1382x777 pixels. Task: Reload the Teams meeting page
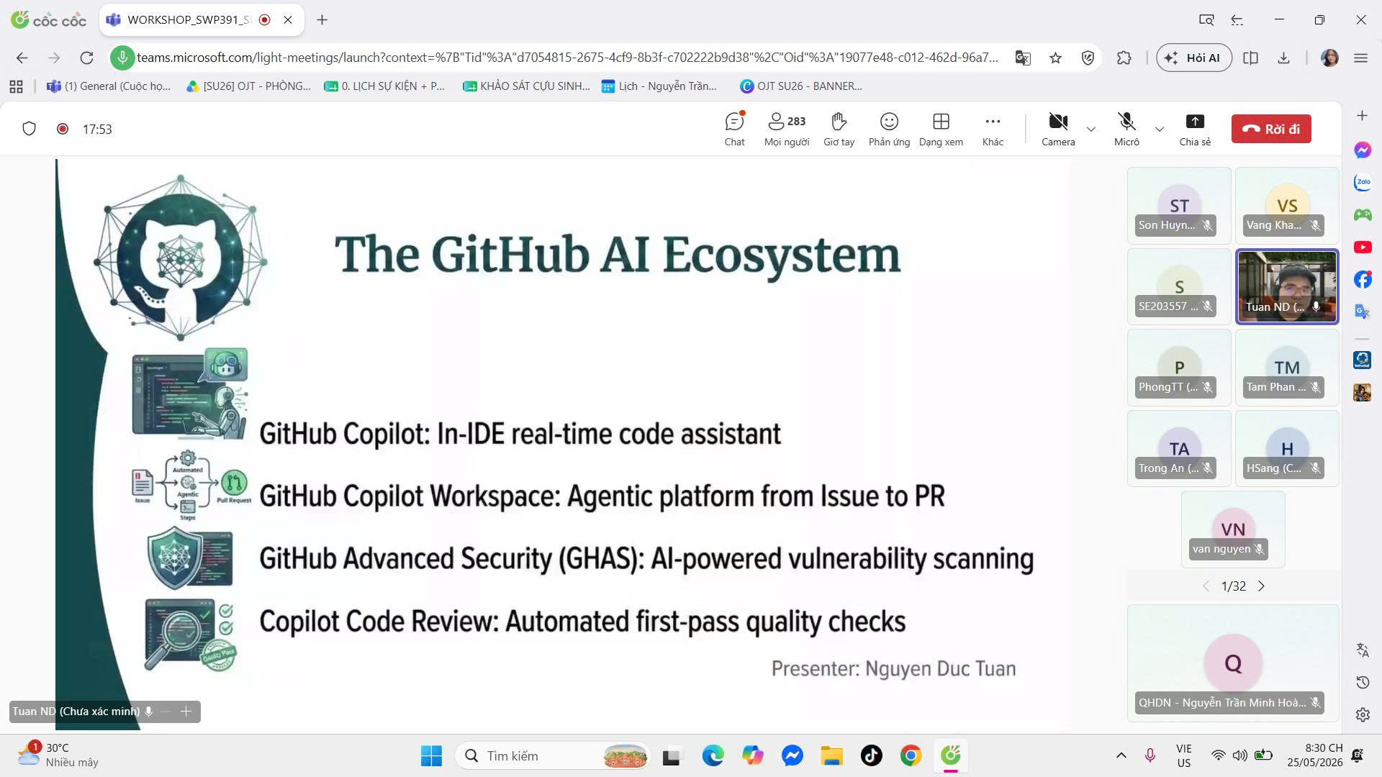point(86,58)
